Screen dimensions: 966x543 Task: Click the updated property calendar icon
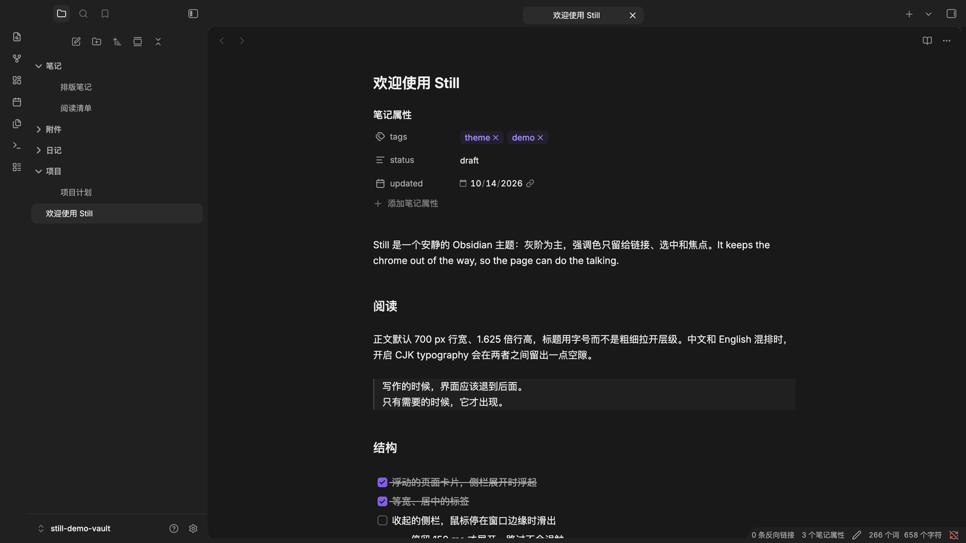(x=380, y=183)
